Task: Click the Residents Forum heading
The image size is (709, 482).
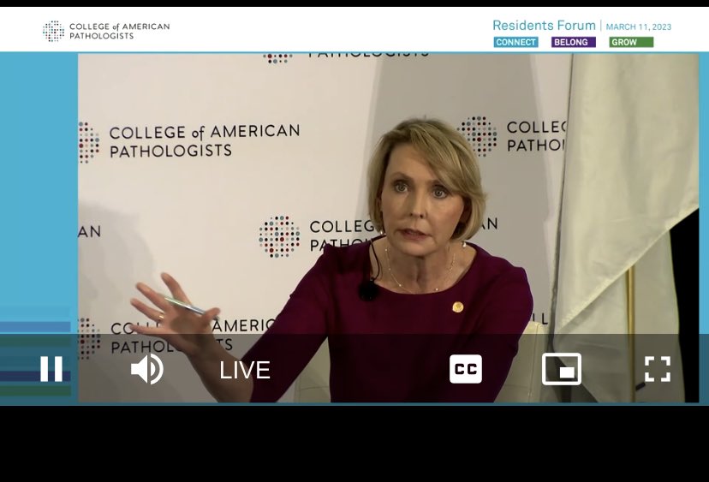Action: (x=544, y=26)
